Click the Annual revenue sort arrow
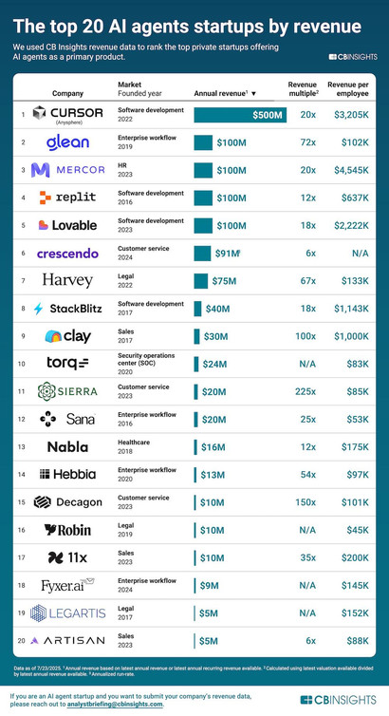389x716 pixels. click(253, 93)
